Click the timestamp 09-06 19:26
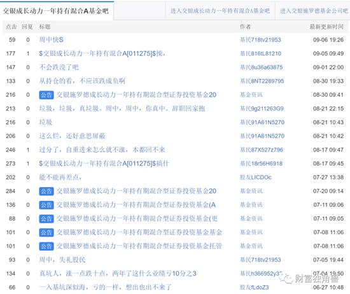 (328, 40)
